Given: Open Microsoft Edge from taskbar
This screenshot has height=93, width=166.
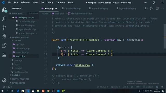Looking at the screenshot, I should [18, 91].
